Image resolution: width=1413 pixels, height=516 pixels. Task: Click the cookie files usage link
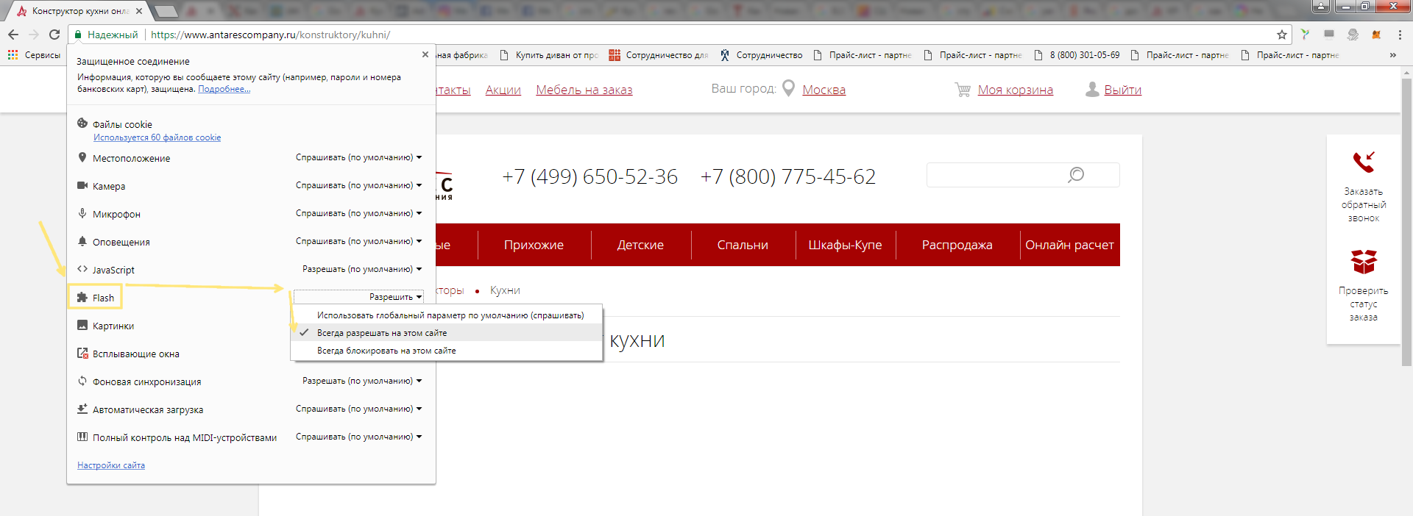(x=157, y=137)
